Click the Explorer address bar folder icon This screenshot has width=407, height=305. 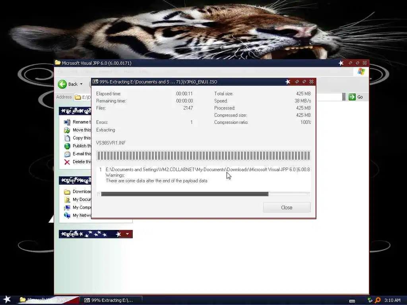78,97
